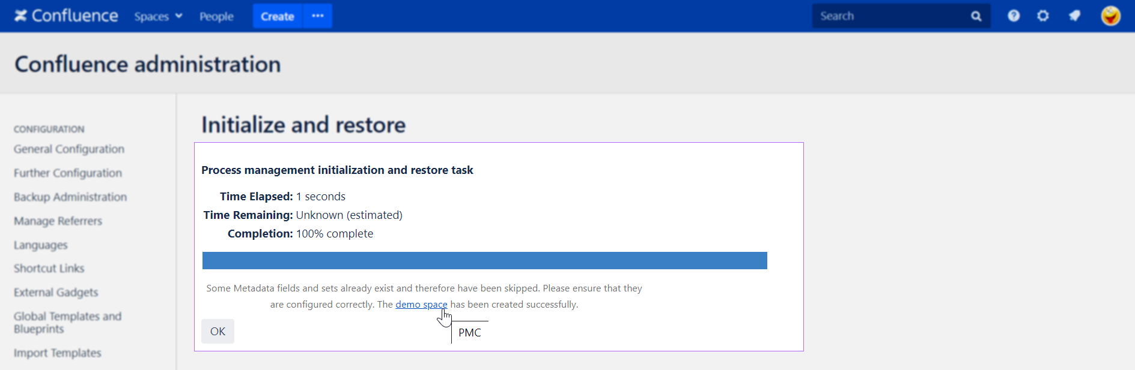Image resolution: width=1135 pixels, height=370 pixels.
Task: Open the help question mark menu
Action: pyautogui.click(x=1014, y=16)
